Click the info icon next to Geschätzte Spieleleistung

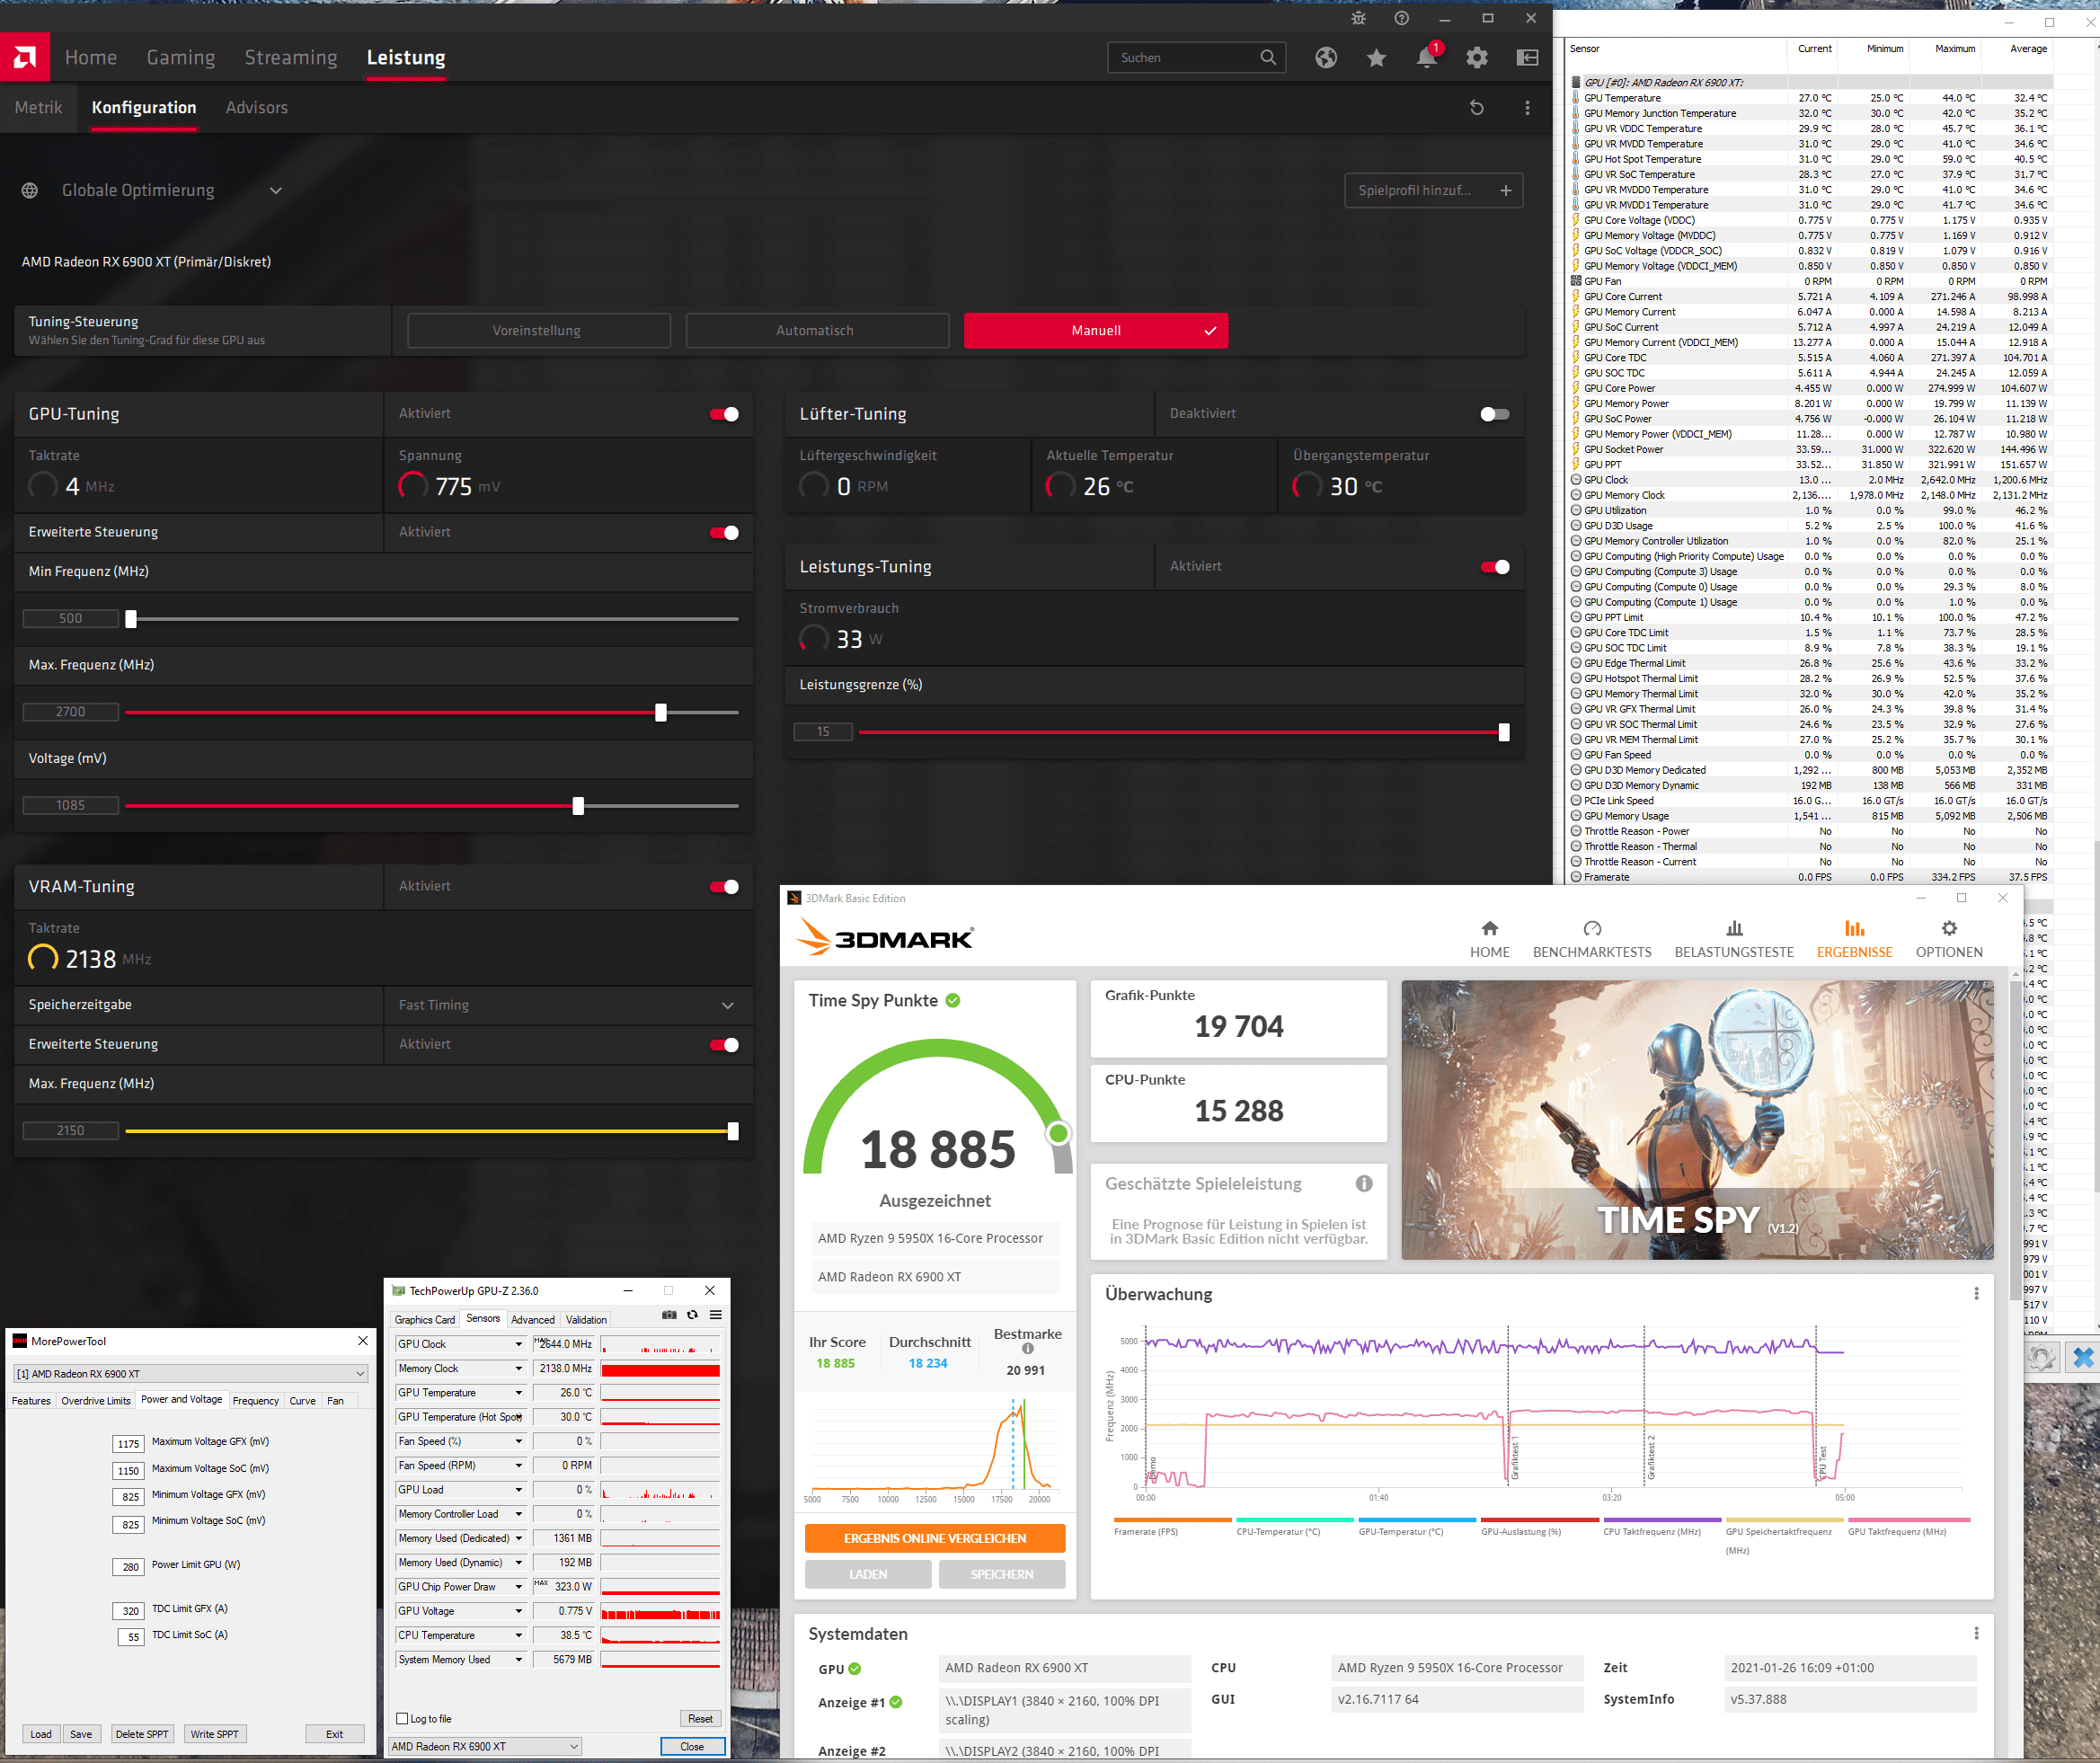(1364, 1183)
